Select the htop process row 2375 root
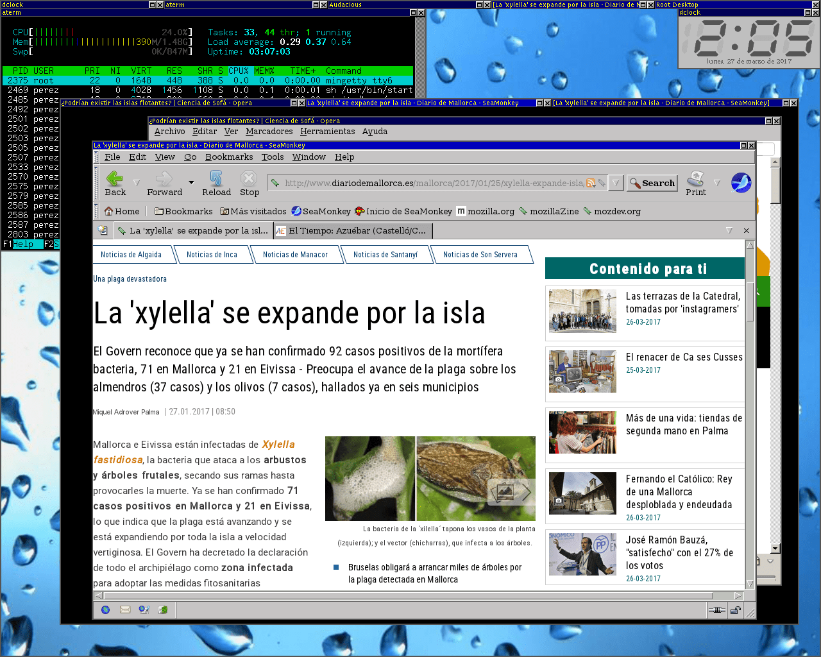 208,80
